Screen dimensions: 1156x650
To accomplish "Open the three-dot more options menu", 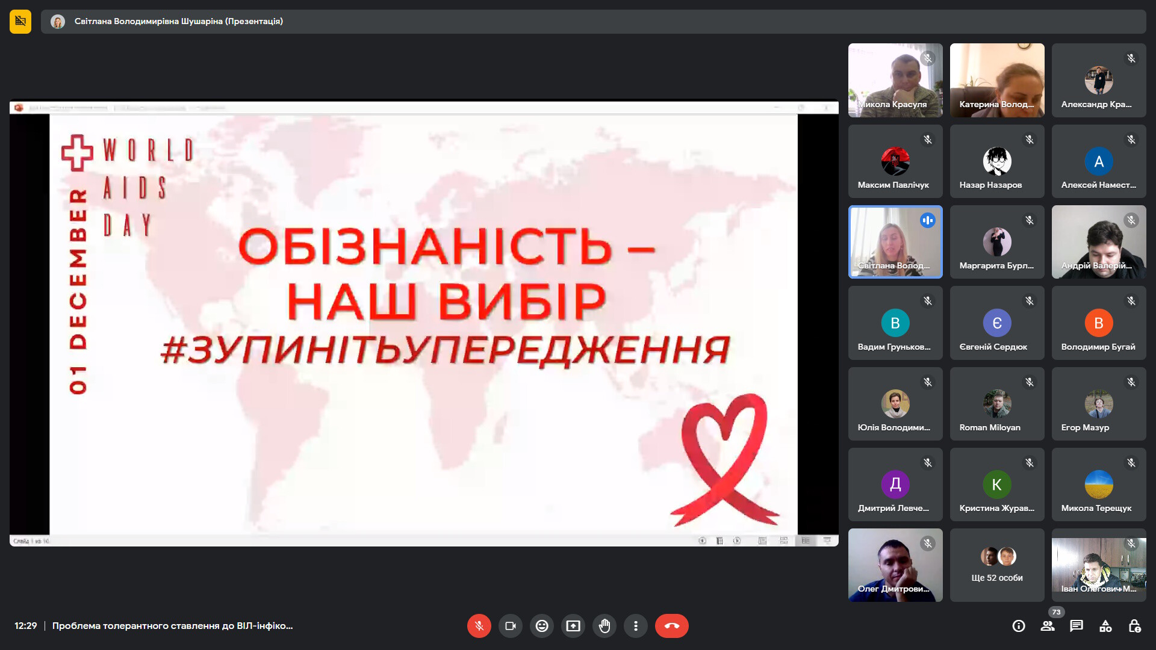I will click(x=636, y=626).
